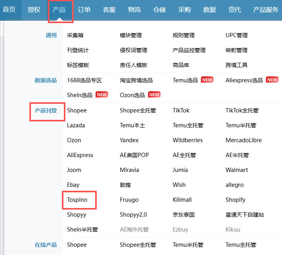Choose Shopify from the listing platforms
The width and height of the screenshot is (282, 255).
click(235, 200)
